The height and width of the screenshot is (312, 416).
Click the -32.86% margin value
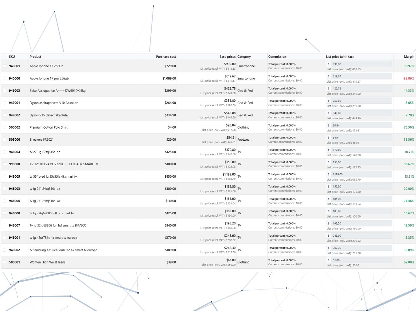(x=408, y=79)
